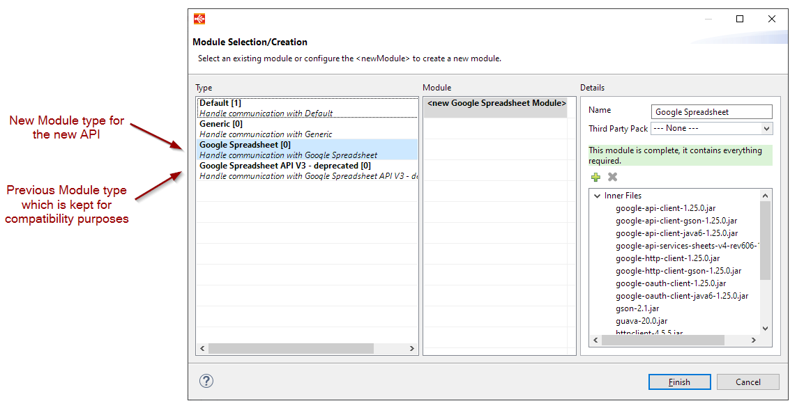Collapse the Inner Files tree node
The height and width of the screenshot is (408, 797).
click(x=598, y=196)
